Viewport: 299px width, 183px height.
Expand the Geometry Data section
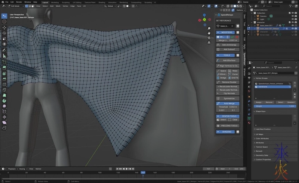point(263,155)
